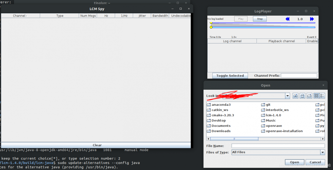Click the Log channel column header
Screen dimensions: 333x170
[x=232, y=41]
